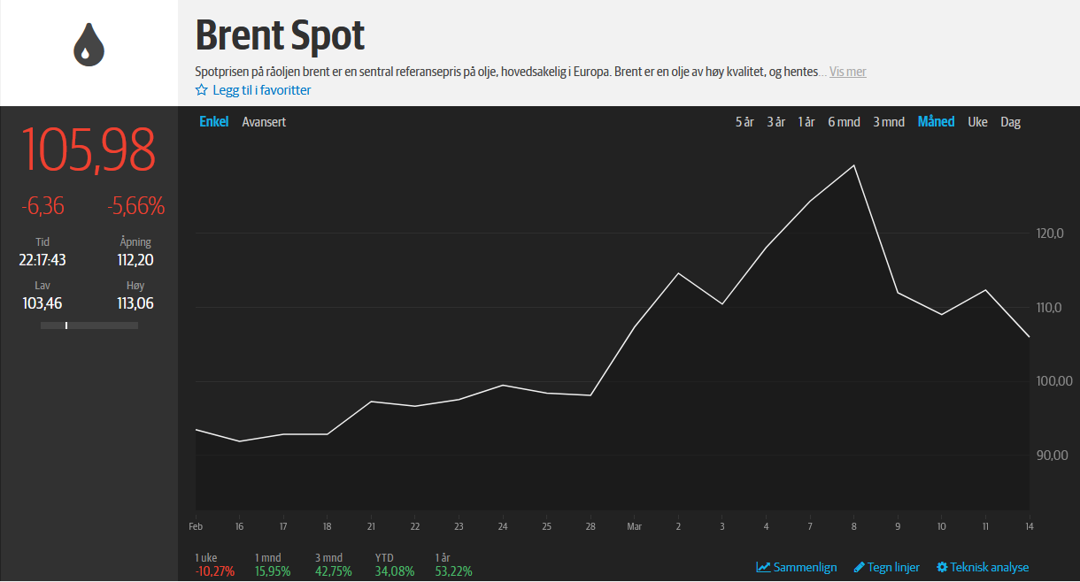
Task: Click the Sammenlign chart icon
Action: pos(763,567)
